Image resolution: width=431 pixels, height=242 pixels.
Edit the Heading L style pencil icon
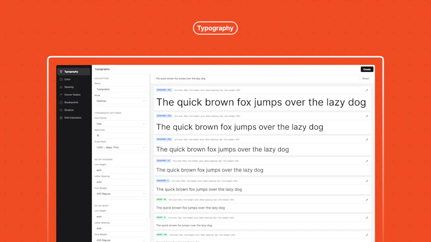click(367, 181)
